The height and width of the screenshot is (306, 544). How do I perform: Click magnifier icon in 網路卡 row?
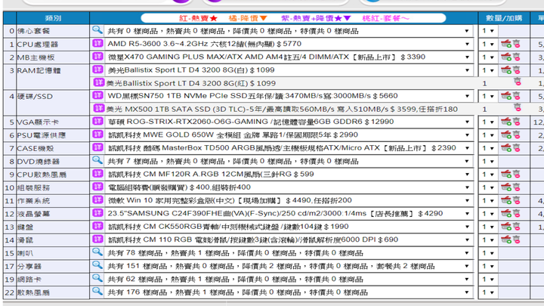97,278
